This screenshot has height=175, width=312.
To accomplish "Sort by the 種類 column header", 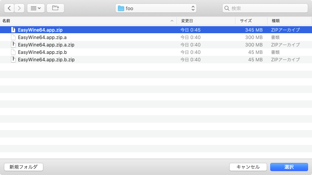I will tap(290, 21).
